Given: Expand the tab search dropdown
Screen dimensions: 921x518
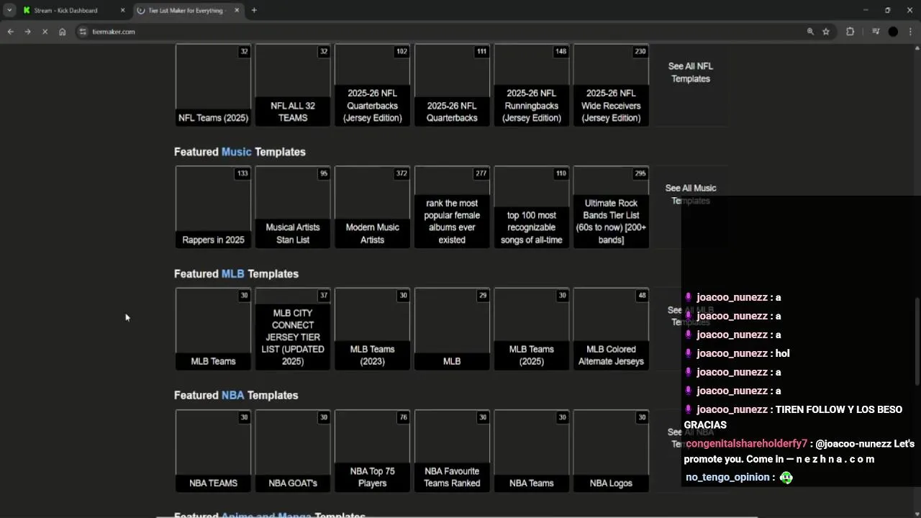Looking at the screenshot, I should tap(9, 10).
